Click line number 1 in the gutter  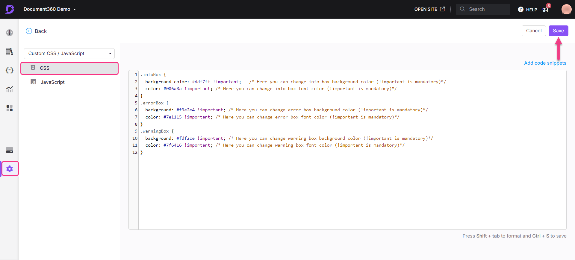tap(136, 74)
